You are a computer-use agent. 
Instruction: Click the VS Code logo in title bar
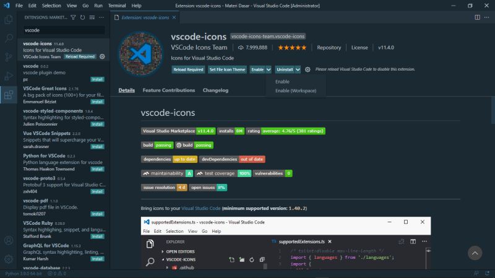(x=7, y=6)
